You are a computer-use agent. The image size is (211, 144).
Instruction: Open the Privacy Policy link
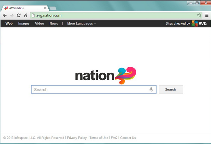coord(77,138)
